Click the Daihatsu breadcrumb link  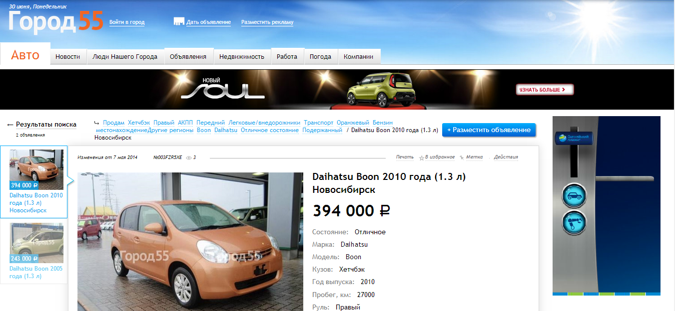pos(226,130)
